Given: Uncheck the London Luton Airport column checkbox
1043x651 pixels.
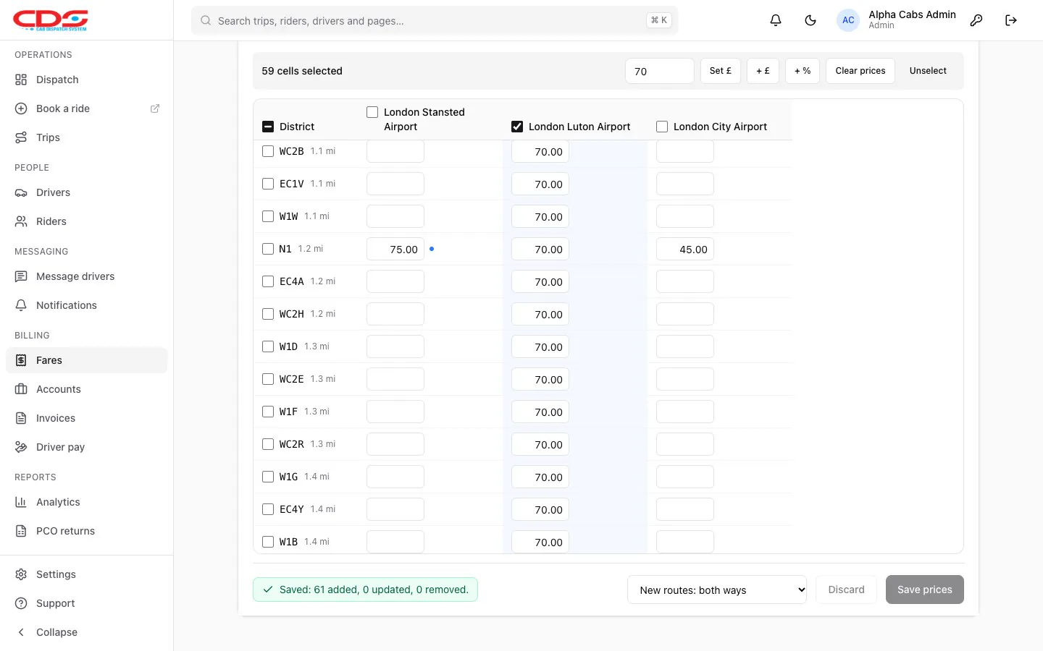Looking at the screenshot, I should click(x=517, y=127).
